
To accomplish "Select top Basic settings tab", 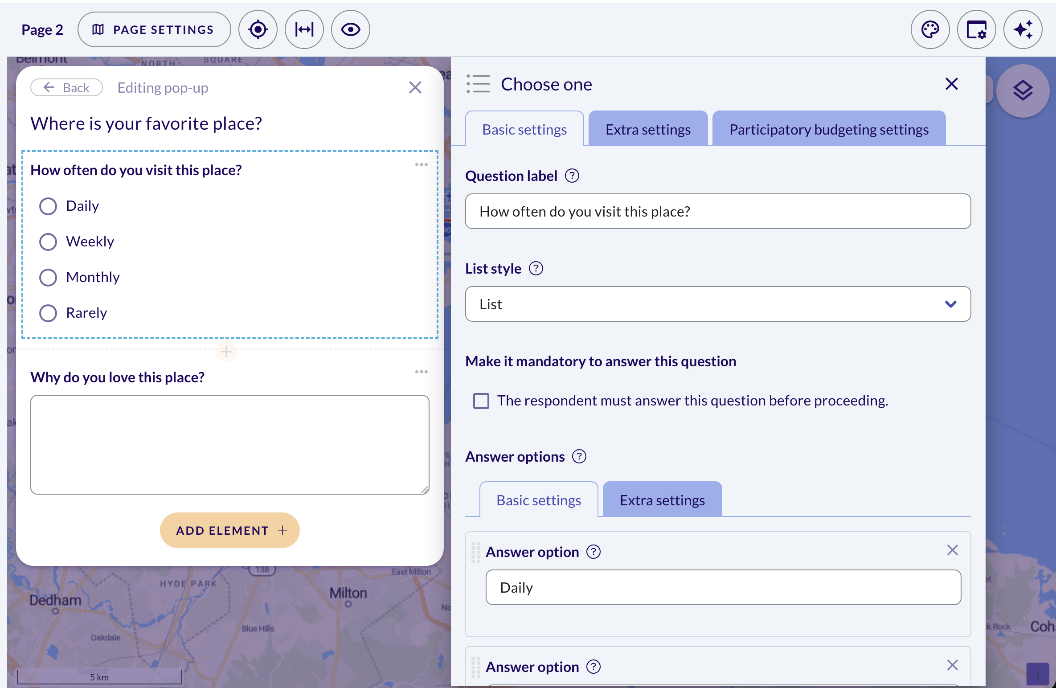I will (524, 129).
